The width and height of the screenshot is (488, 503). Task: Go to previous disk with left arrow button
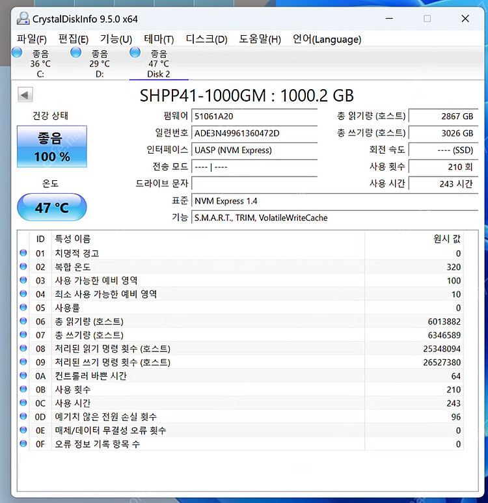pyautogui.click(x=25, y=95)
